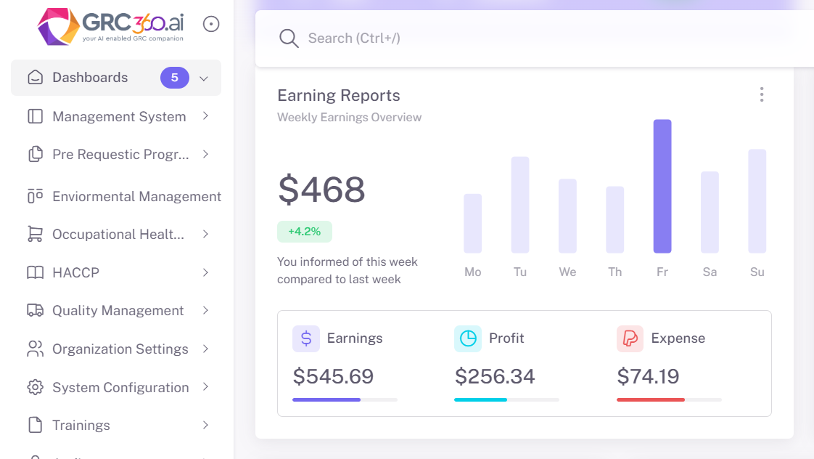Click the System Configuration gear icon
The image size is (814, 459).
[35, 388]
